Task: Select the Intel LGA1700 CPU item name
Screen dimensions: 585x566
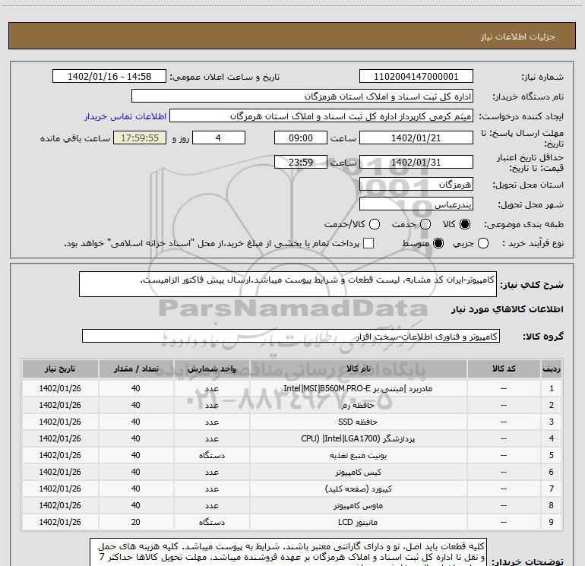Action: tap(358, 438)
